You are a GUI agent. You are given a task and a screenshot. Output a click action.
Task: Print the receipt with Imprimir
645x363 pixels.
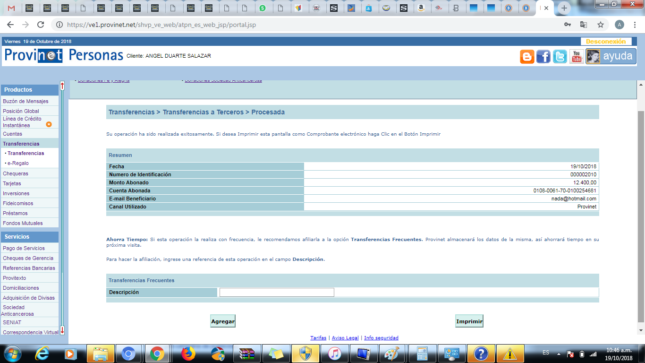pos(469,321)
